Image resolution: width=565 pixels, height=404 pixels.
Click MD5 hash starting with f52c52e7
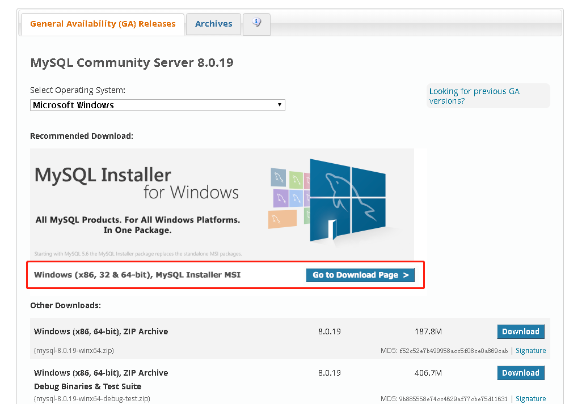tap(453, 351)
